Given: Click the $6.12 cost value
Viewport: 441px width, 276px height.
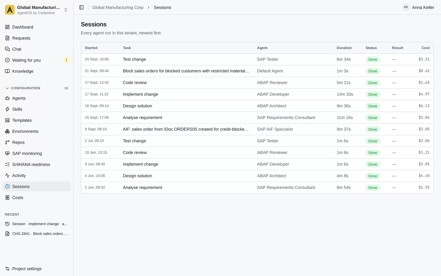Looking at the screenshot, I should pyautogui.click(x=424, y=106).
